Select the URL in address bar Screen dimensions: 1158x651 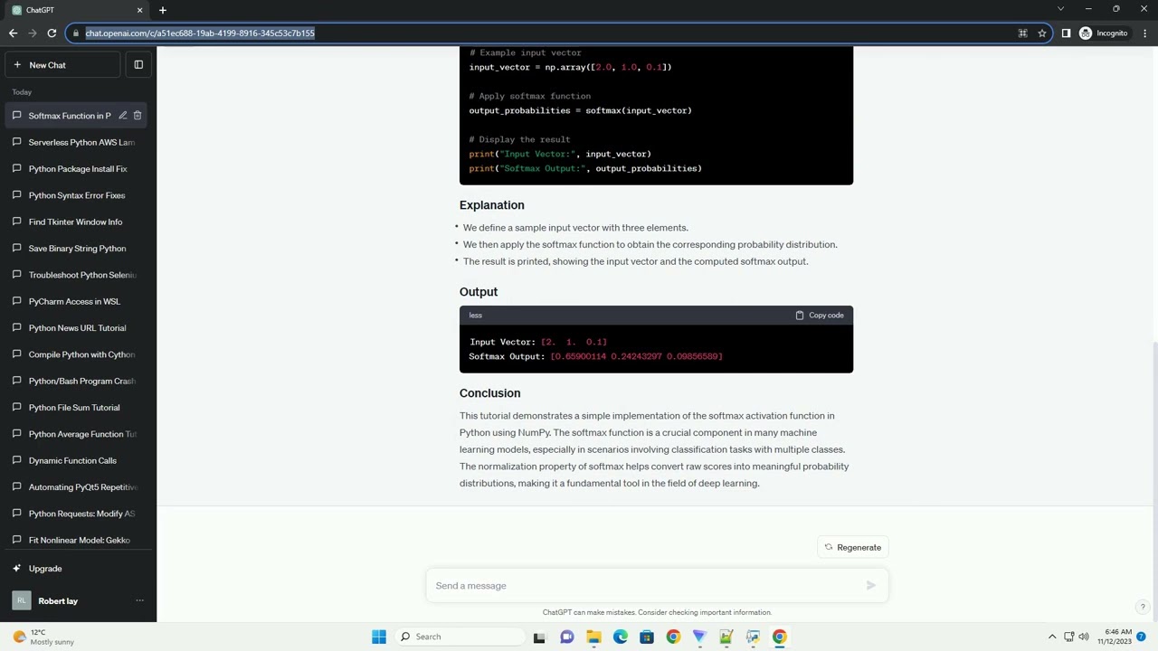tap(200, 33)
